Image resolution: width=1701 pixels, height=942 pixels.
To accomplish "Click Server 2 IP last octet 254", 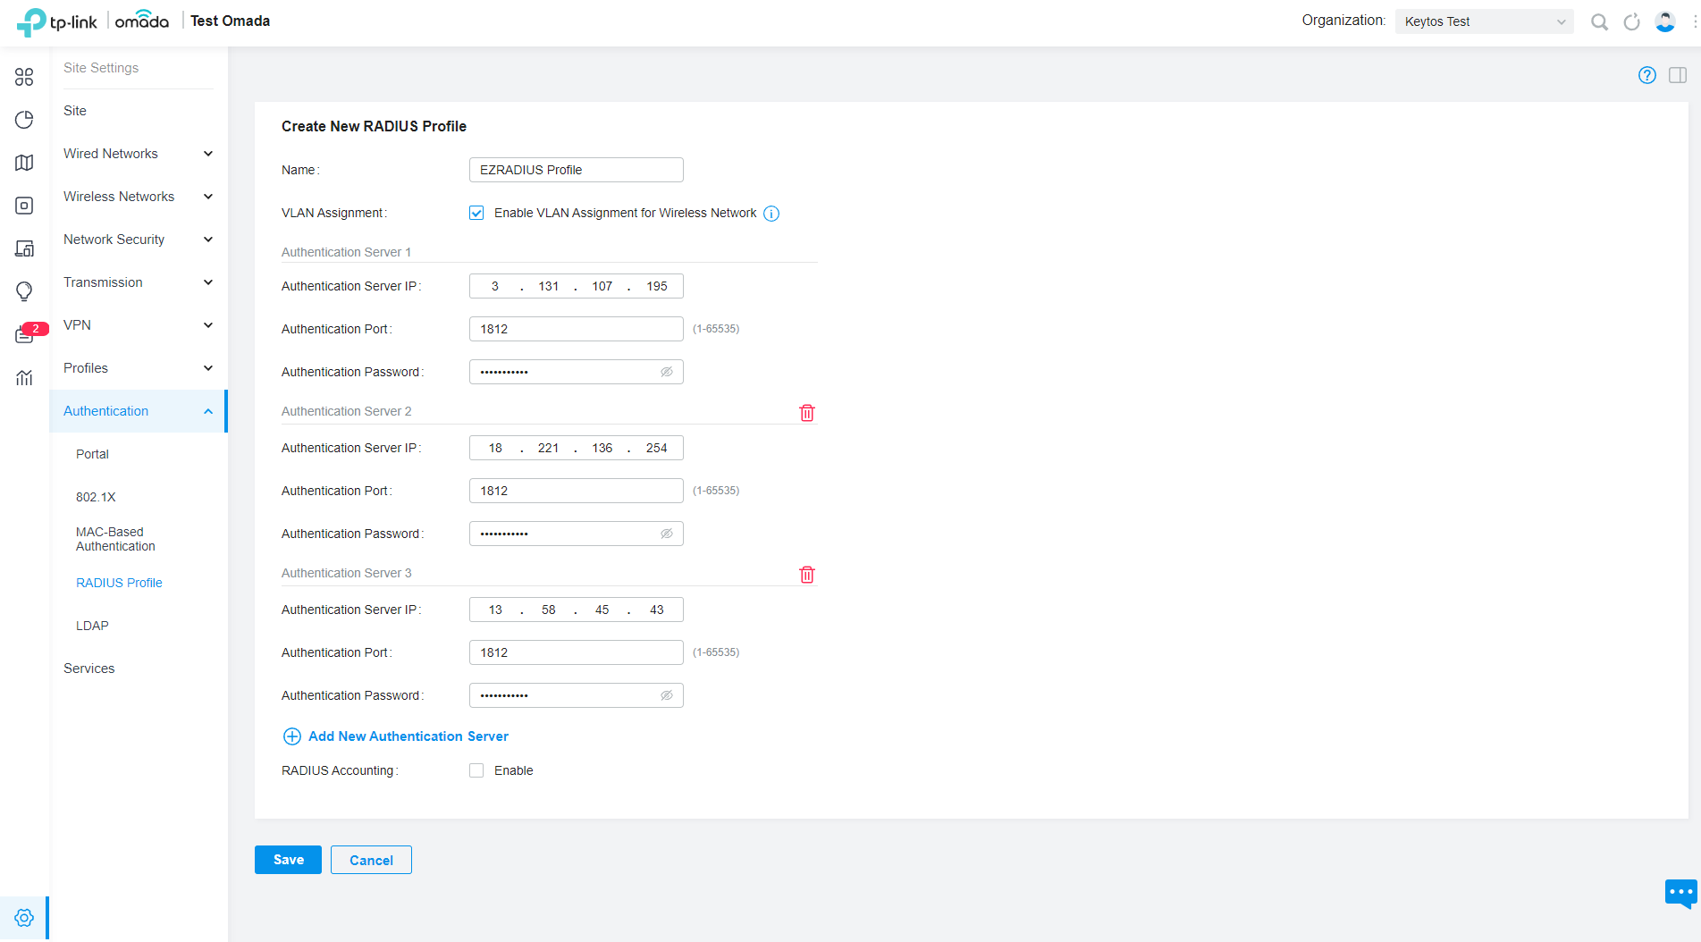I will (x=657, y=448).
